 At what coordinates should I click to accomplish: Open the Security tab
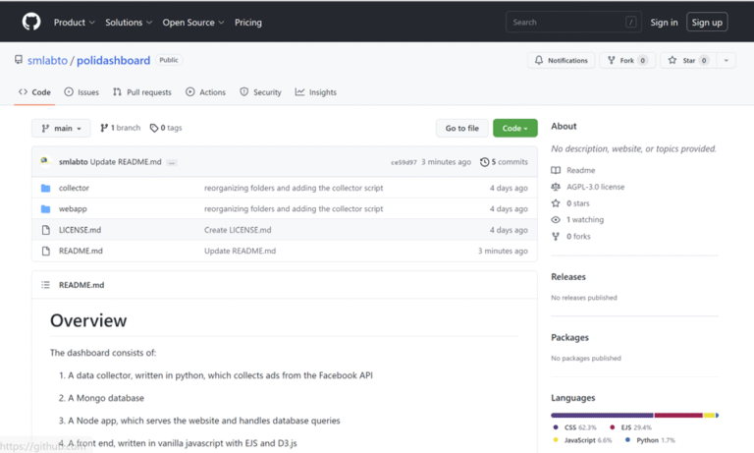click(260, 92)
